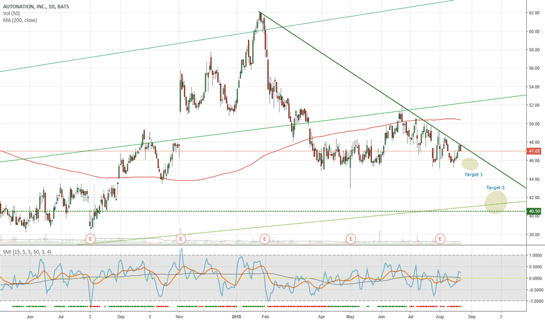Click the 56.00 price scale label

[x=534, y=68]
